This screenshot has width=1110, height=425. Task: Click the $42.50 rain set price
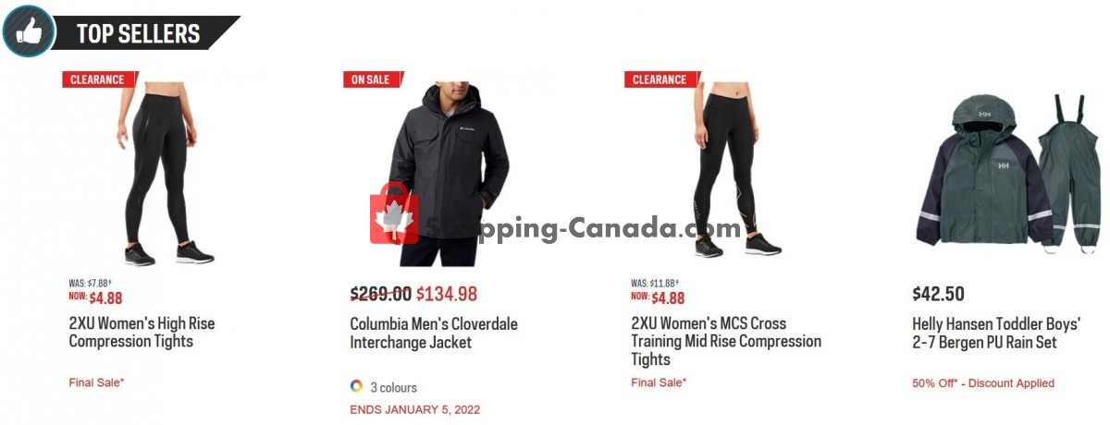tap(939, 295)
